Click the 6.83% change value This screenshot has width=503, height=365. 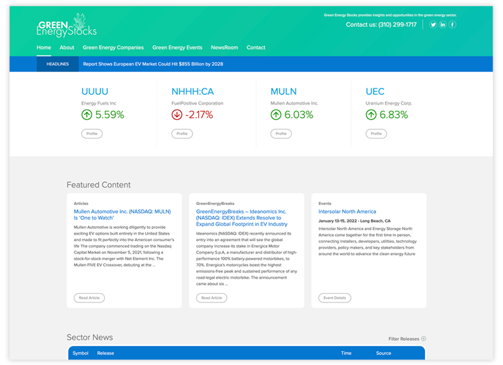394,115
